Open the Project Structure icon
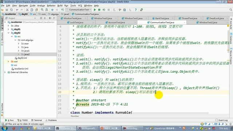 (125, 10)
